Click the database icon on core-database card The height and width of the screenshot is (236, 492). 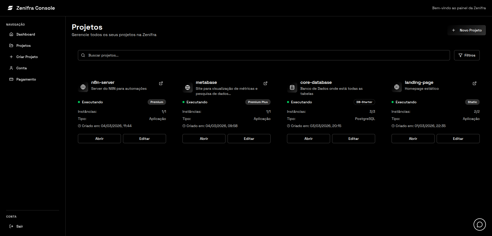292,87
